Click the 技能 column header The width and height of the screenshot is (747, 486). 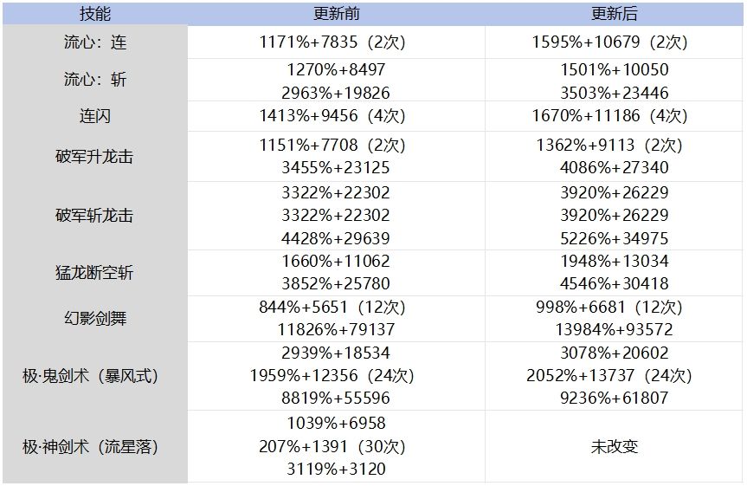pos(95,14)
